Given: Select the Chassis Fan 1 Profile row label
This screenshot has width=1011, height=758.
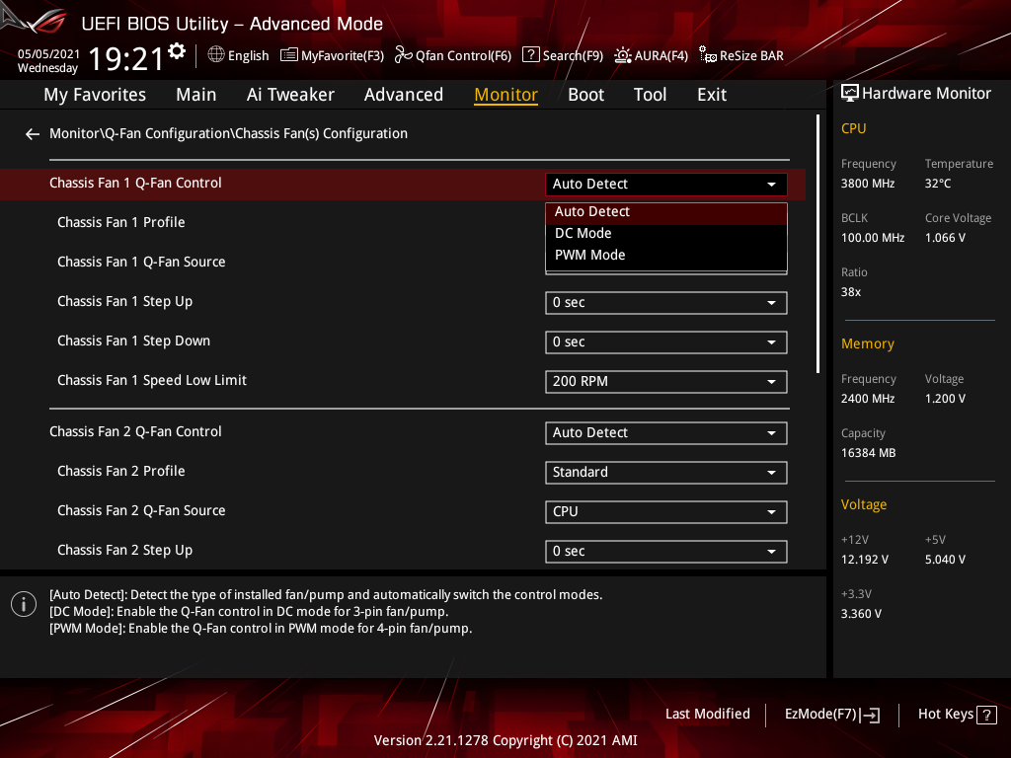Looking at the screenshot, I should tap(121, 222).
